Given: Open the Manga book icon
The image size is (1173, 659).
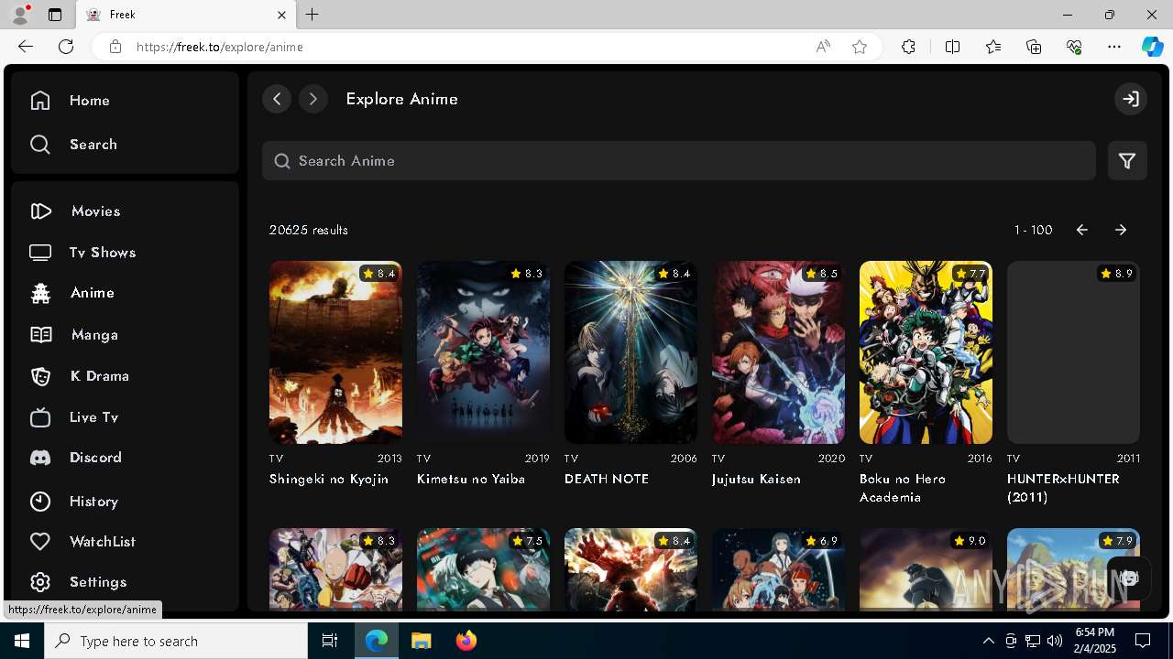Looking at the screenshot, I should [40, 335].
